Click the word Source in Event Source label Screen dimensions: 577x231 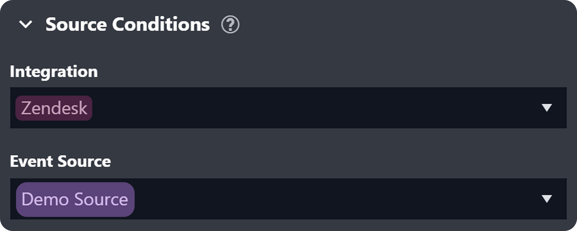(84, 161)
